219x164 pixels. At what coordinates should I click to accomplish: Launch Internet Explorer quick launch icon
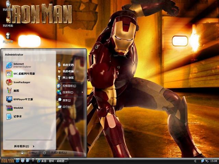pyautogui.click(x=17, y=161)
